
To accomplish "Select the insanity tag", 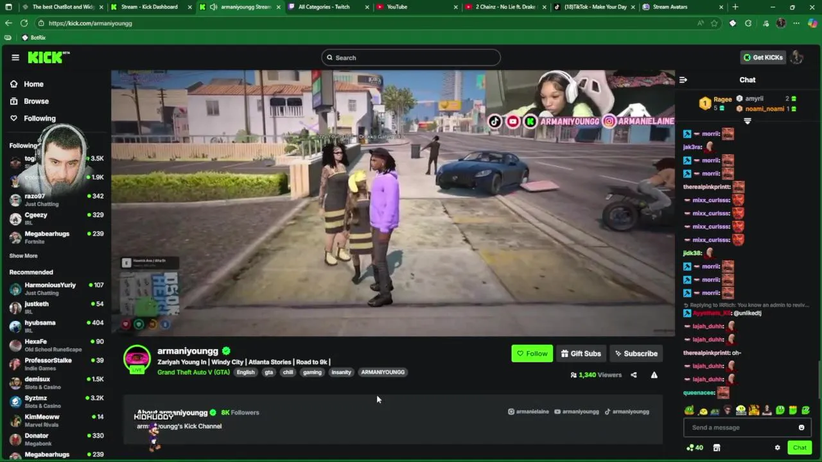I will (x=341, y=373).
